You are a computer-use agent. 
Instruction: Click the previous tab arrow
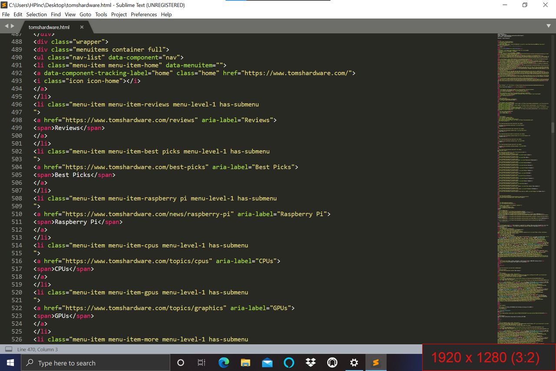7,27
